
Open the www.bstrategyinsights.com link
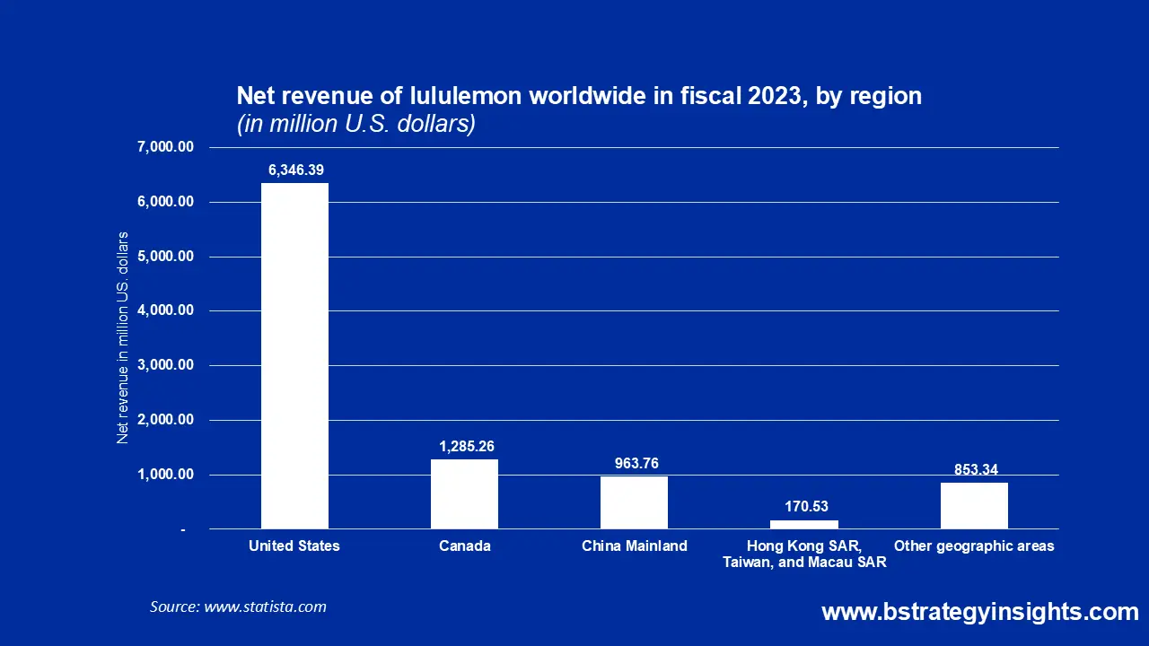coord(979,612)
